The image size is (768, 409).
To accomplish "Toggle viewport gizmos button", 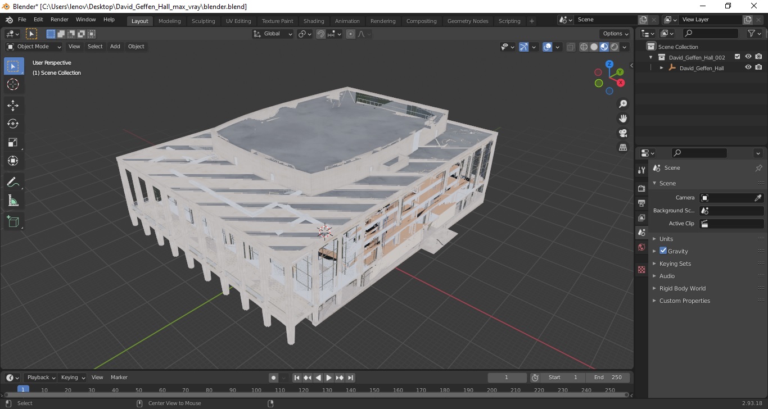I will pos(523,47).
